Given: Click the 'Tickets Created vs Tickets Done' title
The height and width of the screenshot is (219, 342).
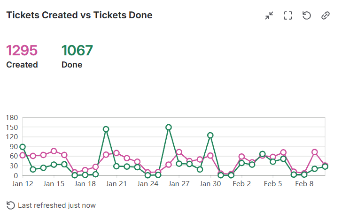Looking at the screenshot, I should (79, 15).
